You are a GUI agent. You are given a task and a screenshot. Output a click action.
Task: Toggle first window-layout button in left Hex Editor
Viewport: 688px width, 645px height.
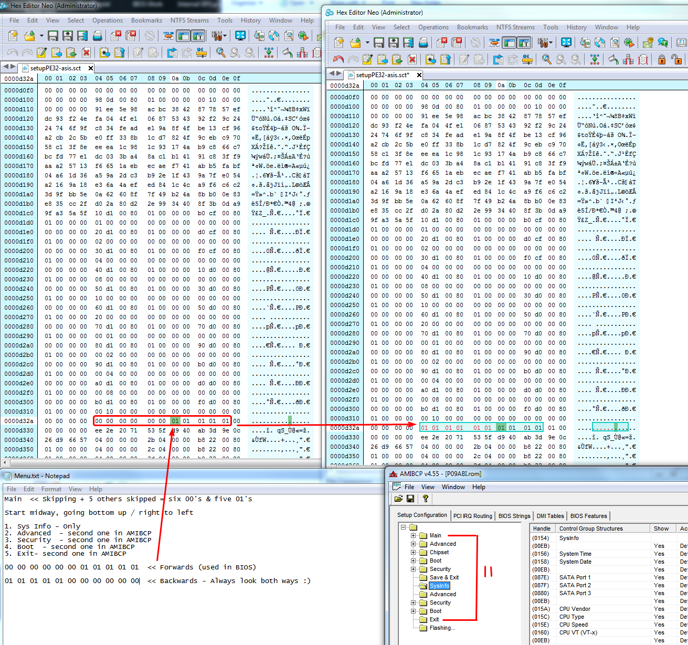[x=183, y=36]
